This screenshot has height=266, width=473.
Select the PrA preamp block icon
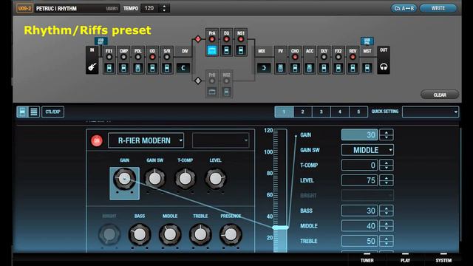click(x=212, y=50)
